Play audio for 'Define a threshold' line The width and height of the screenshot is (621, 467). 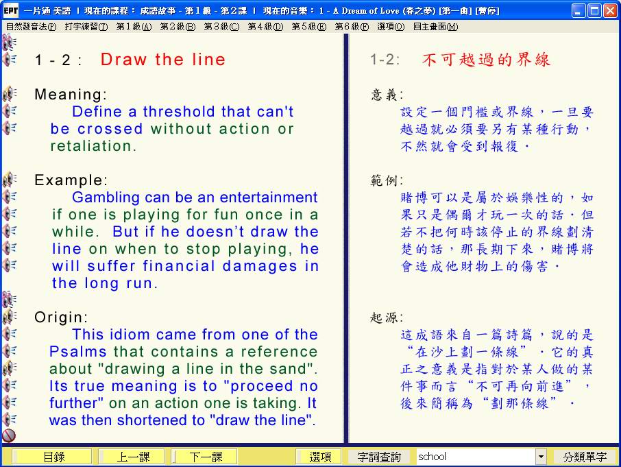coord(10,111)
